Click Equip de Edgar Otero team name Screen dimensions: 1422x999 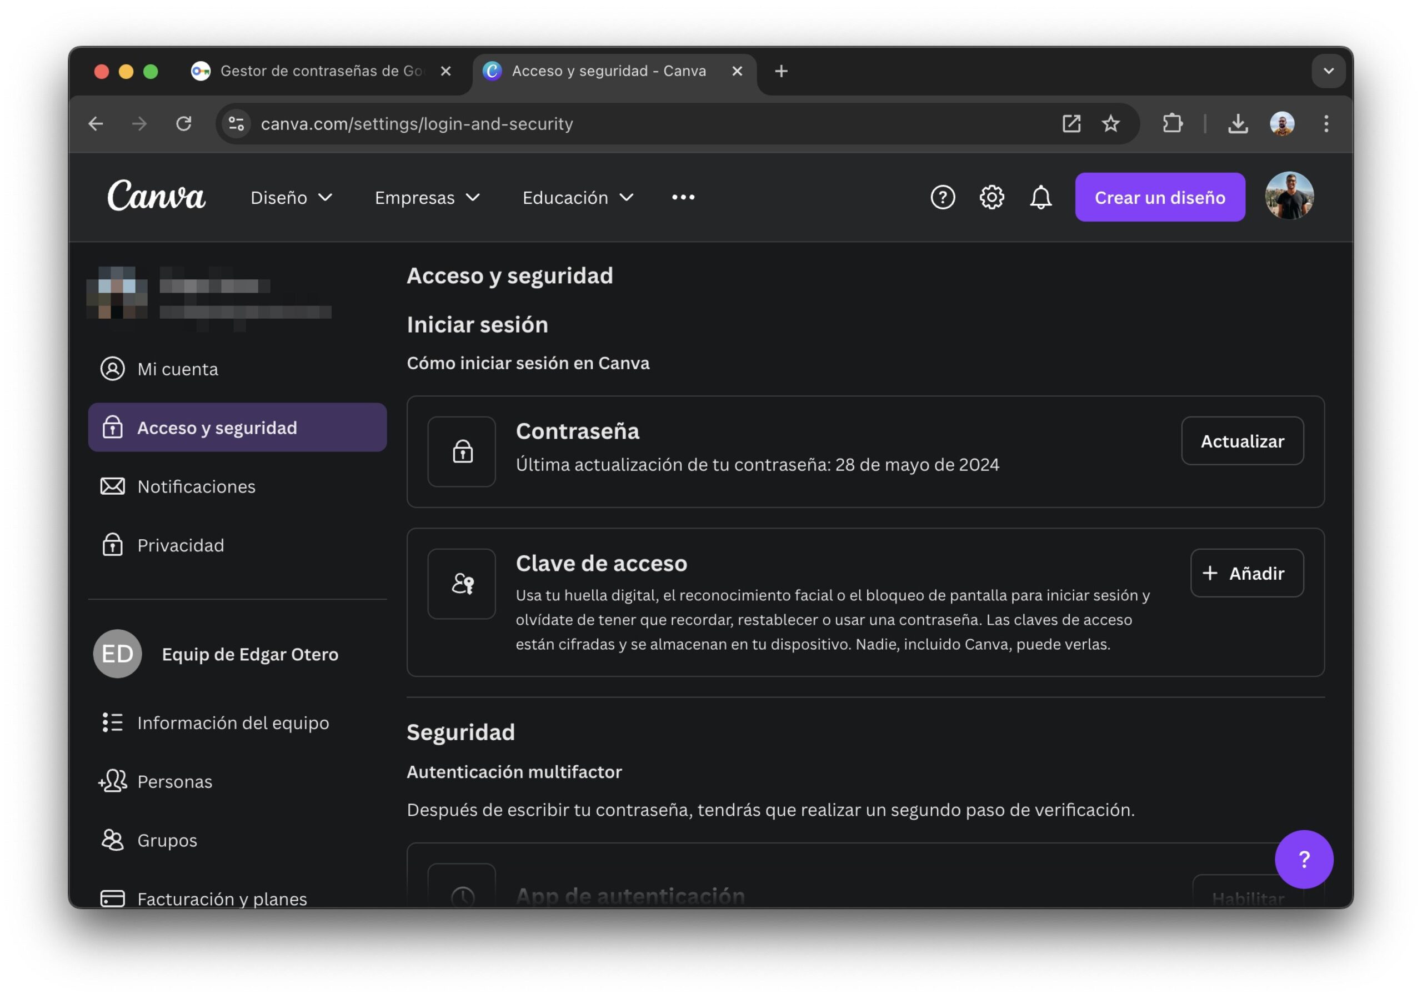coord(250,654)
